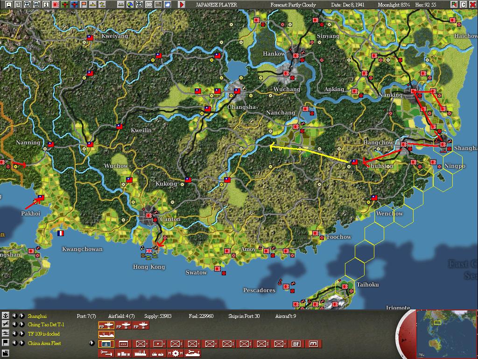Click the Japanese rising sun flag icon
The image size is (478, 359).
click(56, 4)
